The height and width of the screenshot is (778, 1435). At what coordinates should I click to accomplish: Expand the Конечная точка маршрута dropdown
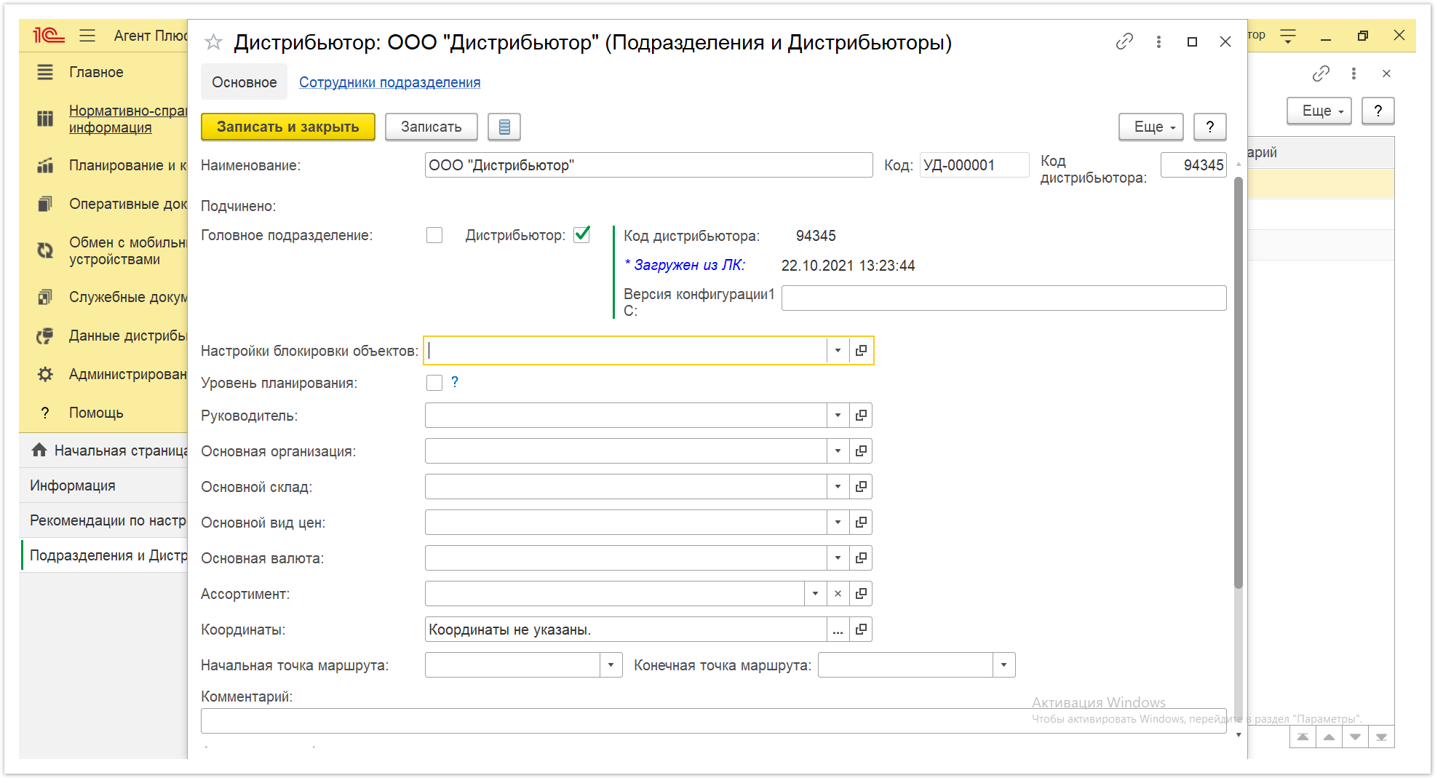pos(1003,665)
